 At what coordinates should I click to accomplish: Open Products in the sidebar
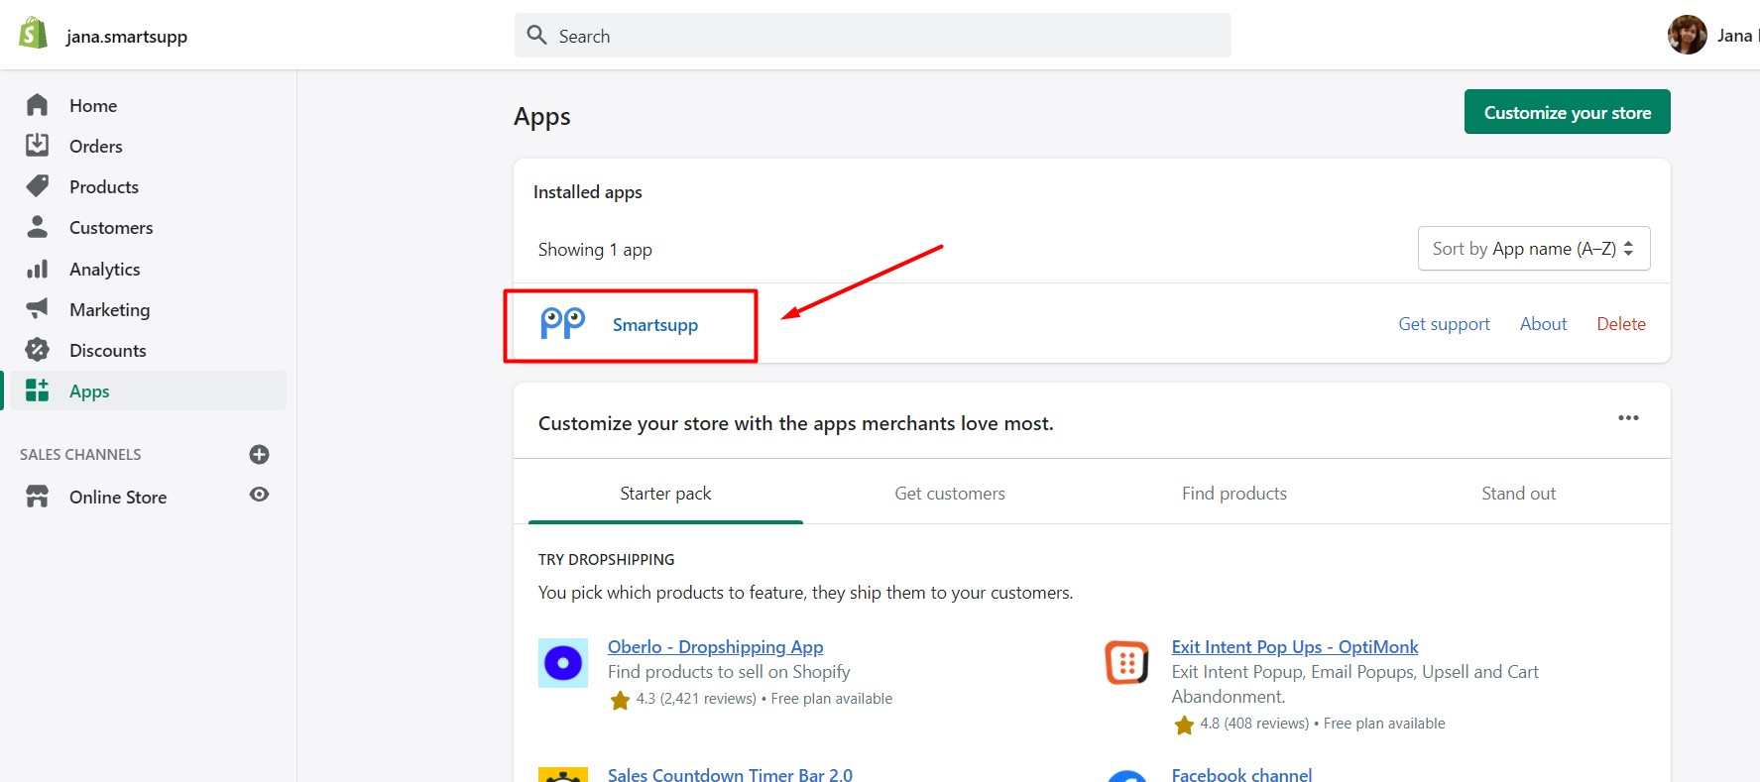tap(104, 186)
